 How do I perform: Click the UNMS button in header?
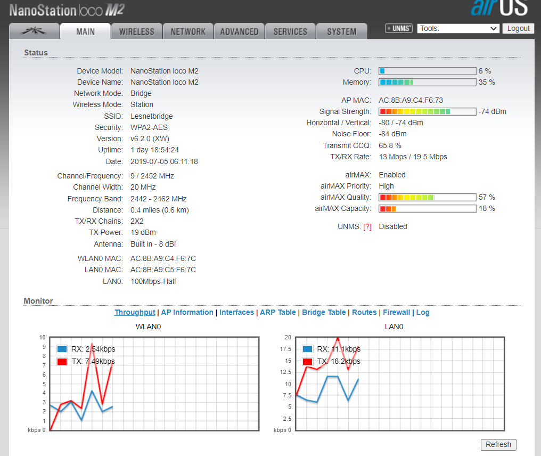[x=399, y=28]
